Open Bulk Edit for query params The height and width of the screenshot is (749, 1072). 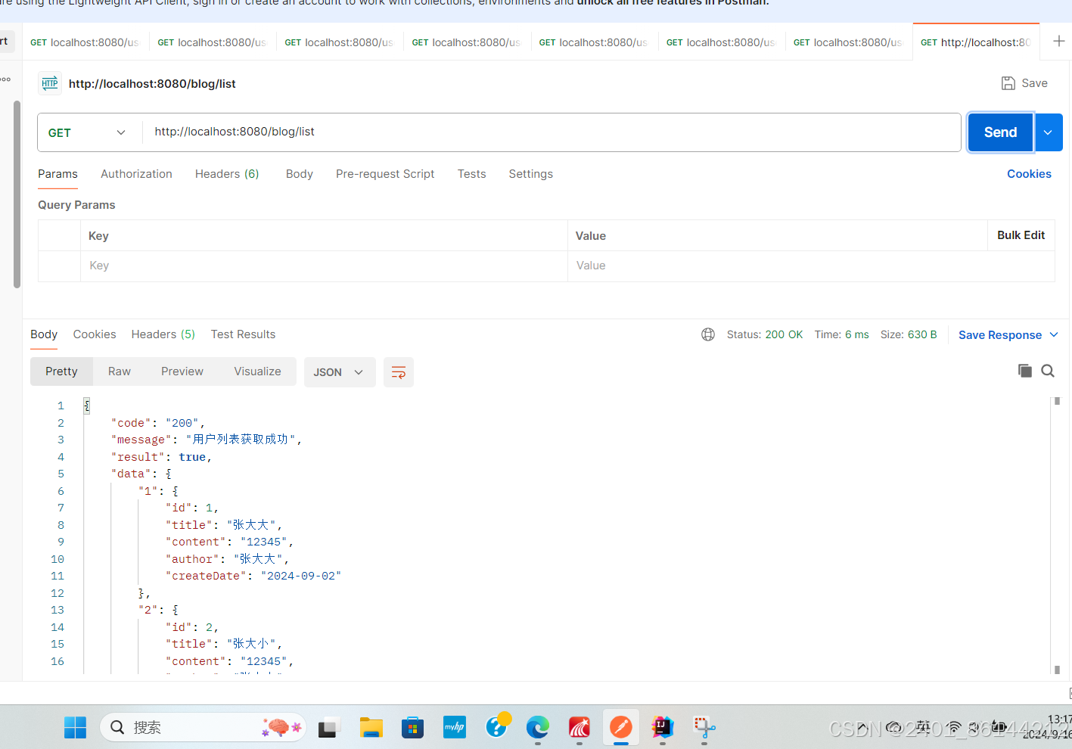(x=1021, y=235)
